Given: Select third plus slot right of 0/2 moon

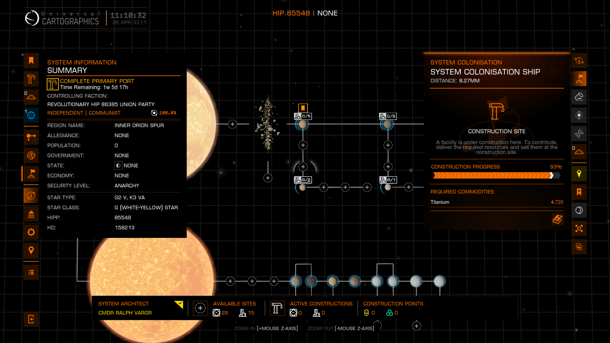Looking at the screenshot, I should coord(367,187).
